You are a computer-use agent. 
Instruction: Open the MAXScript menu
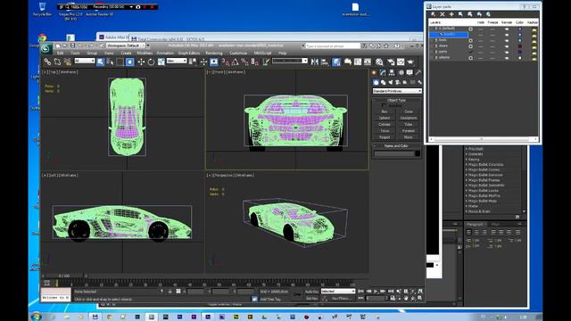coord(262,53)
